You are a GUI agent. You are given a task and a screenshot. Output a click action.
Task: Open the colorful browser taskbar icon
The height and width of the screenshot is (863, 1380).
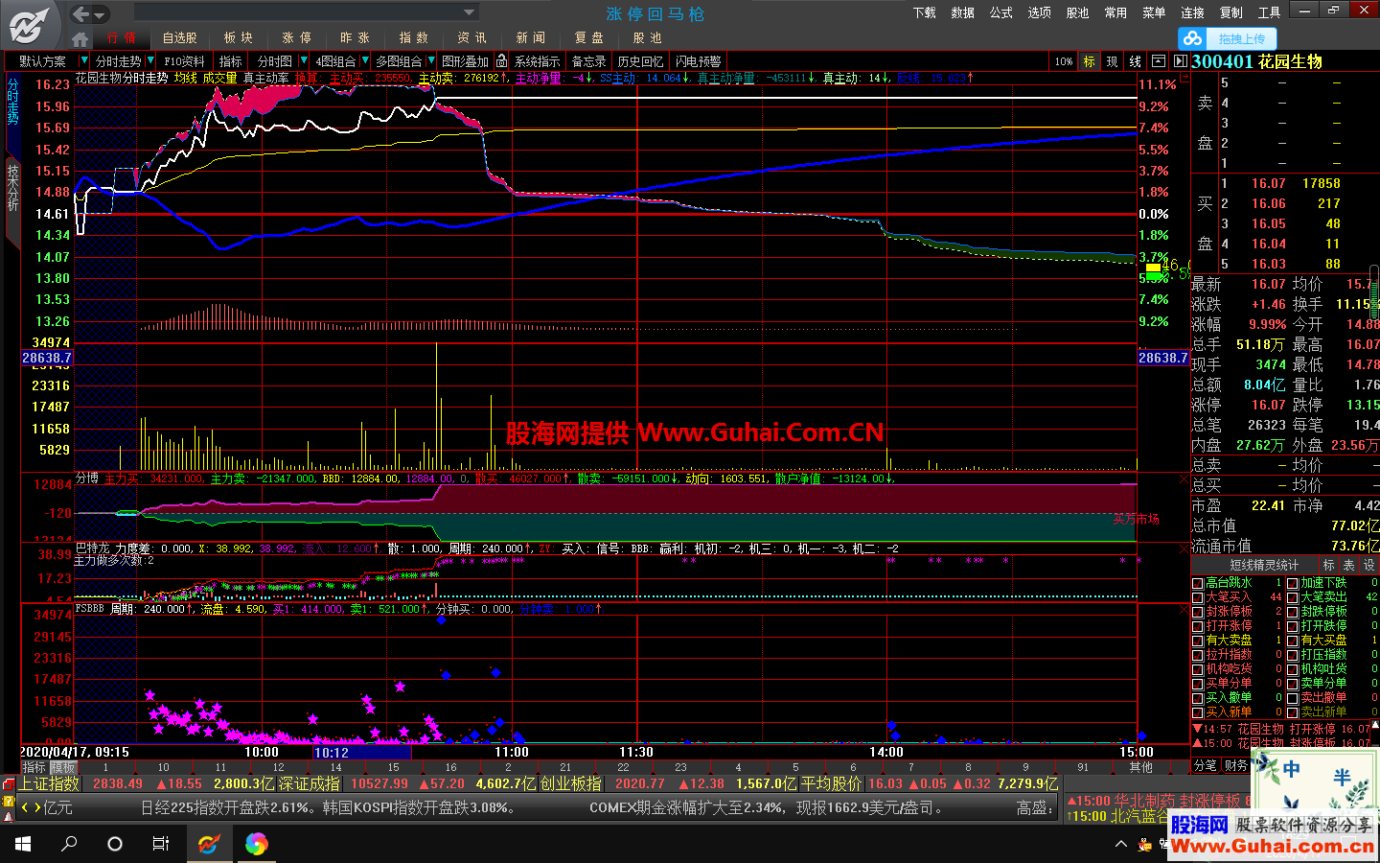(256, 844)
